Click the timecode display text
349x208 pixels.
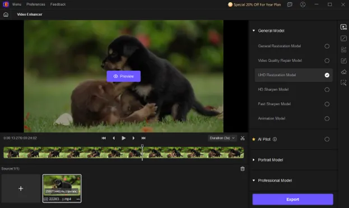(20, 138)
